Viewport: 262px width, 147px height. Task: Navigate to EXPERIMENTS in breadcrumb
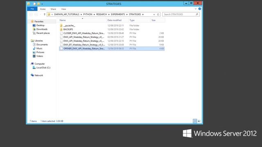click(118, 14)
